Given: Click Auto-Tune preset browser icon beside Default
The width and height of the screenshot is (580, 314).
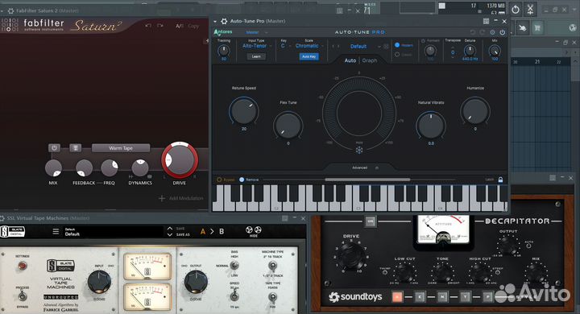Looking at the screenshot, I should (386, 47).
